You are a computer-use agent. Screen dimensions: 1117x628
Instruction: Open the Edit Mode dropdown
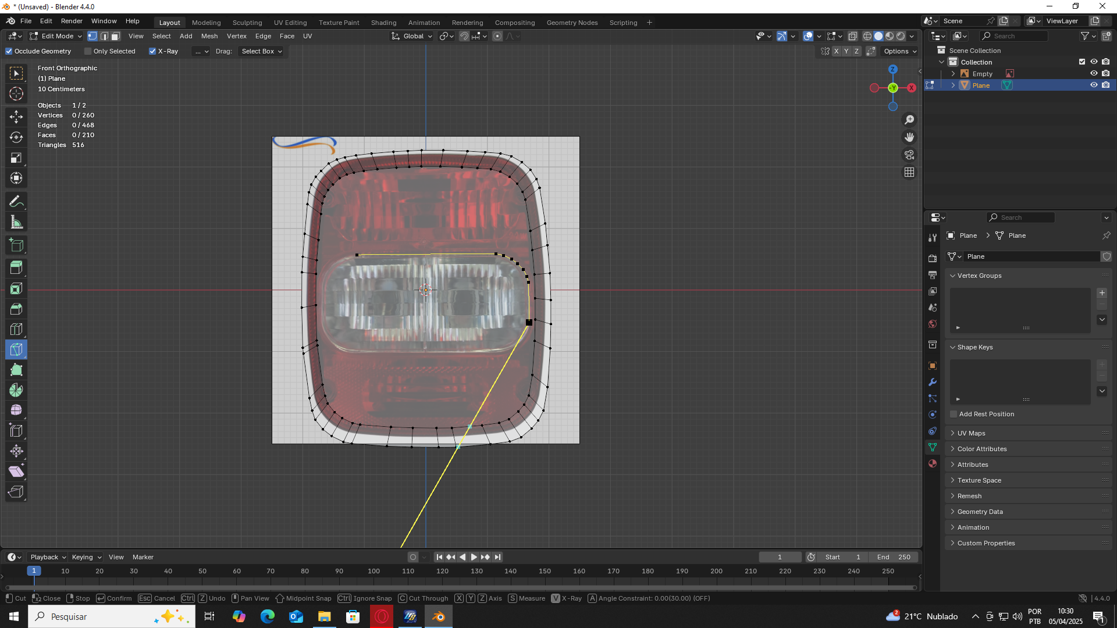(x=56, y=36)
